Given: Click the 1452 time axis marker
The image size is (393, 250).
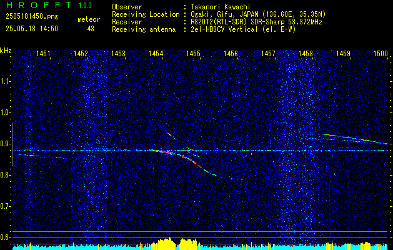Looking at the screenshot, I should click(x=81, y=53).
